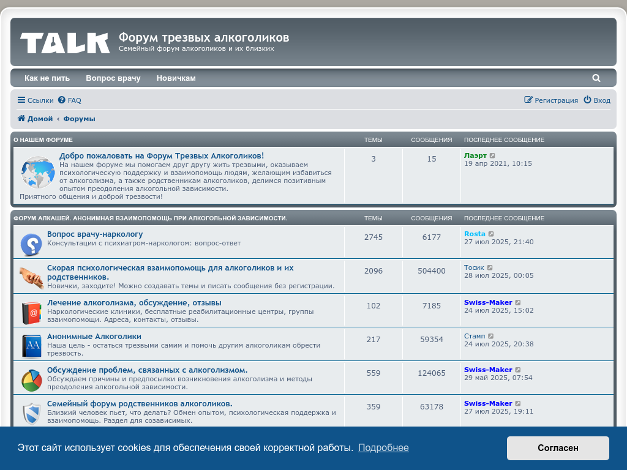627x470 pixels.
Task: Open the Подробнее cookie details link
Action: coord(383,448)
